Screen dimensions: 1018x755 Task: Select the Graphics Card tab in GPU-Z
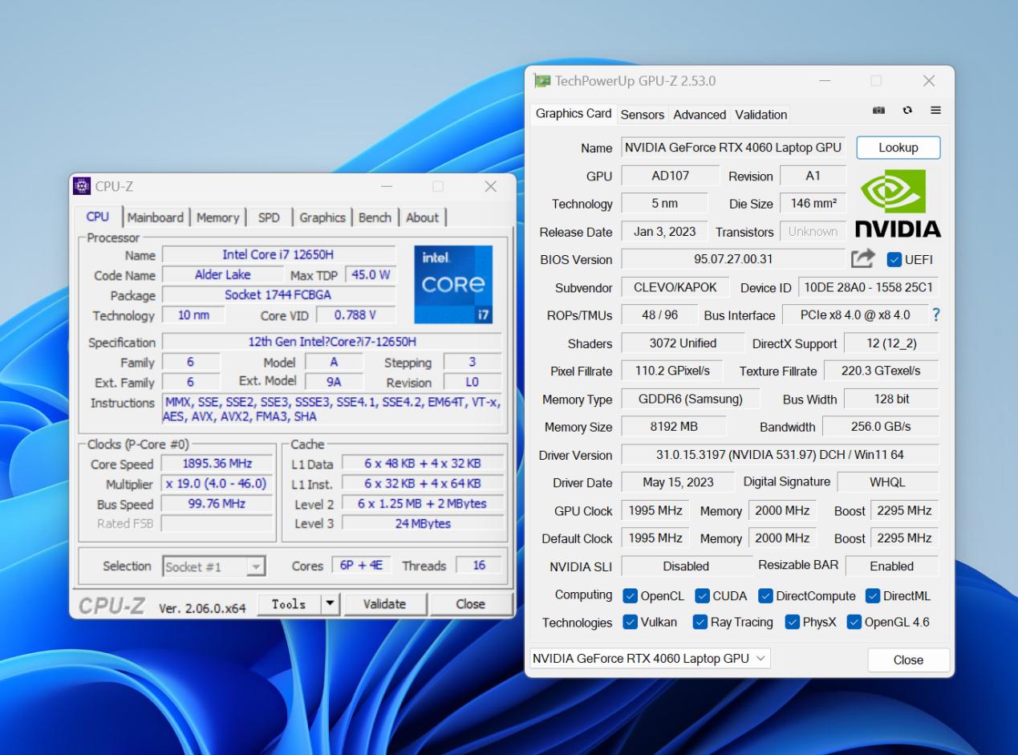pos(574,114)
